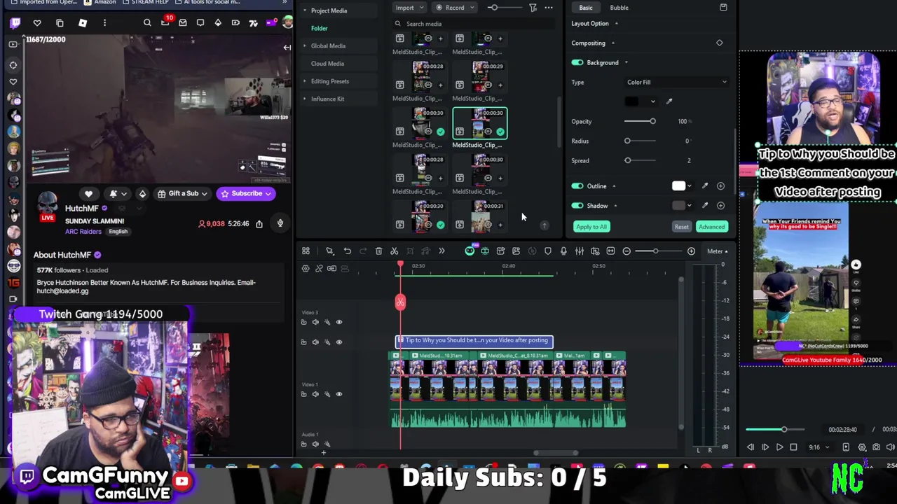The height and width of the screenshot is (504, 897).
Task: Step back one frame in preview
Action: pos(751,447)
